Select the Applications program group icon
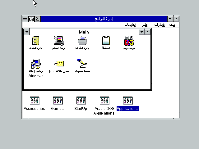 pos(128,101)
